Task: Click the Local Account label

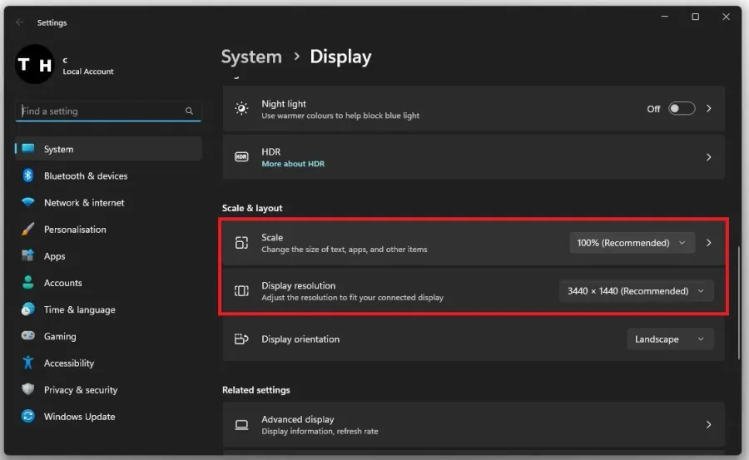Action: coord(88,72)
